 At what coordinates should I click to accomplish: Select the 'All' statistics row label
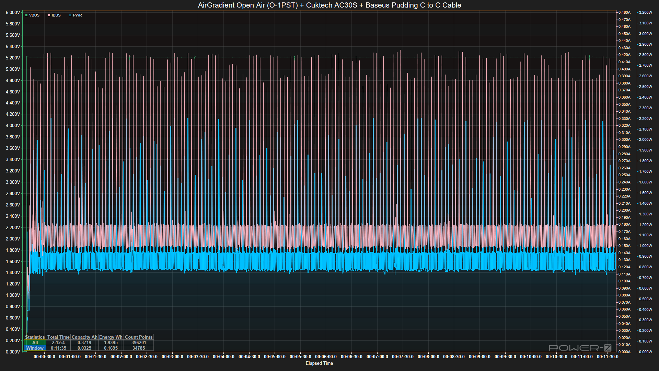point(35,342)
